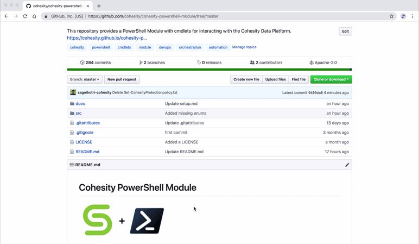Image resolution: width=419 pixels, height=244 pixels.
Task: Open the browser profile avatar
Action: [403, 16]
